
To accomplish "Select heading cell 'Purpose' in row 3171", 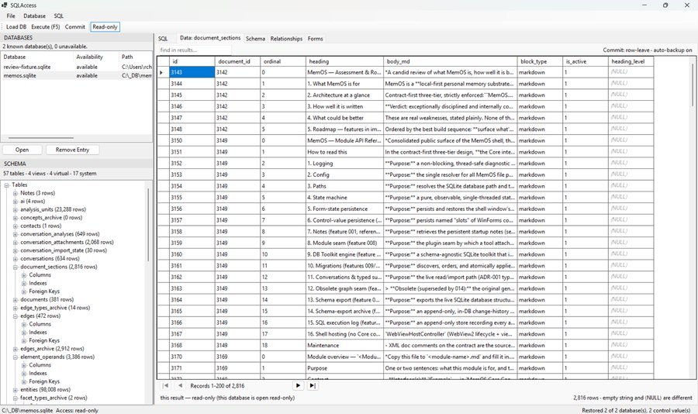I will [344, 368].
